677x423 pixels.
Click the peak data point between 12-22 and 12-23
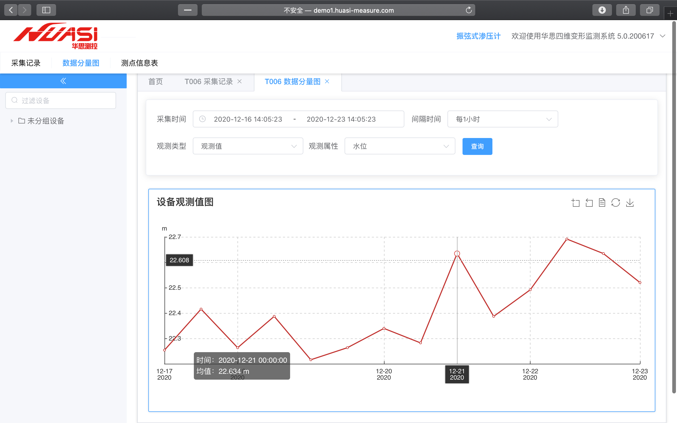click(x=567, y=239)
